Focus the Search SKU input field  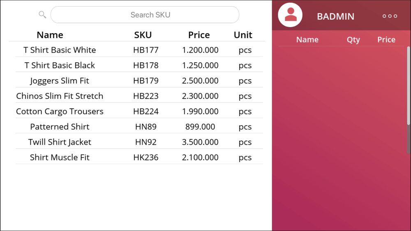point(145,15)
